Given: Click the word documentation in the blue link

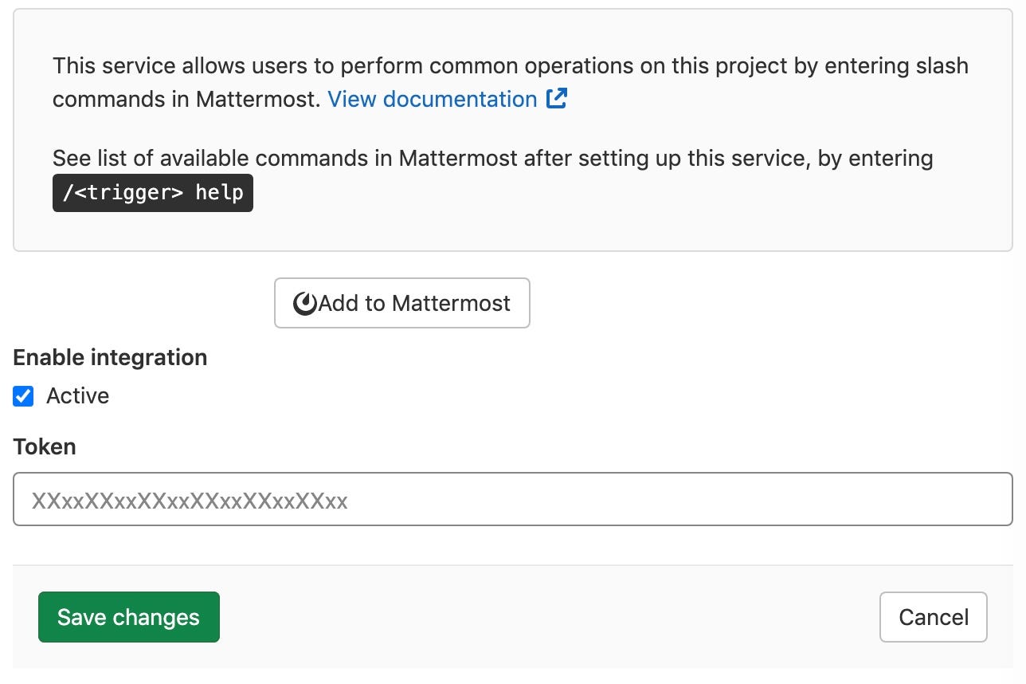Looking at the screenshot, I should (460, 100).
